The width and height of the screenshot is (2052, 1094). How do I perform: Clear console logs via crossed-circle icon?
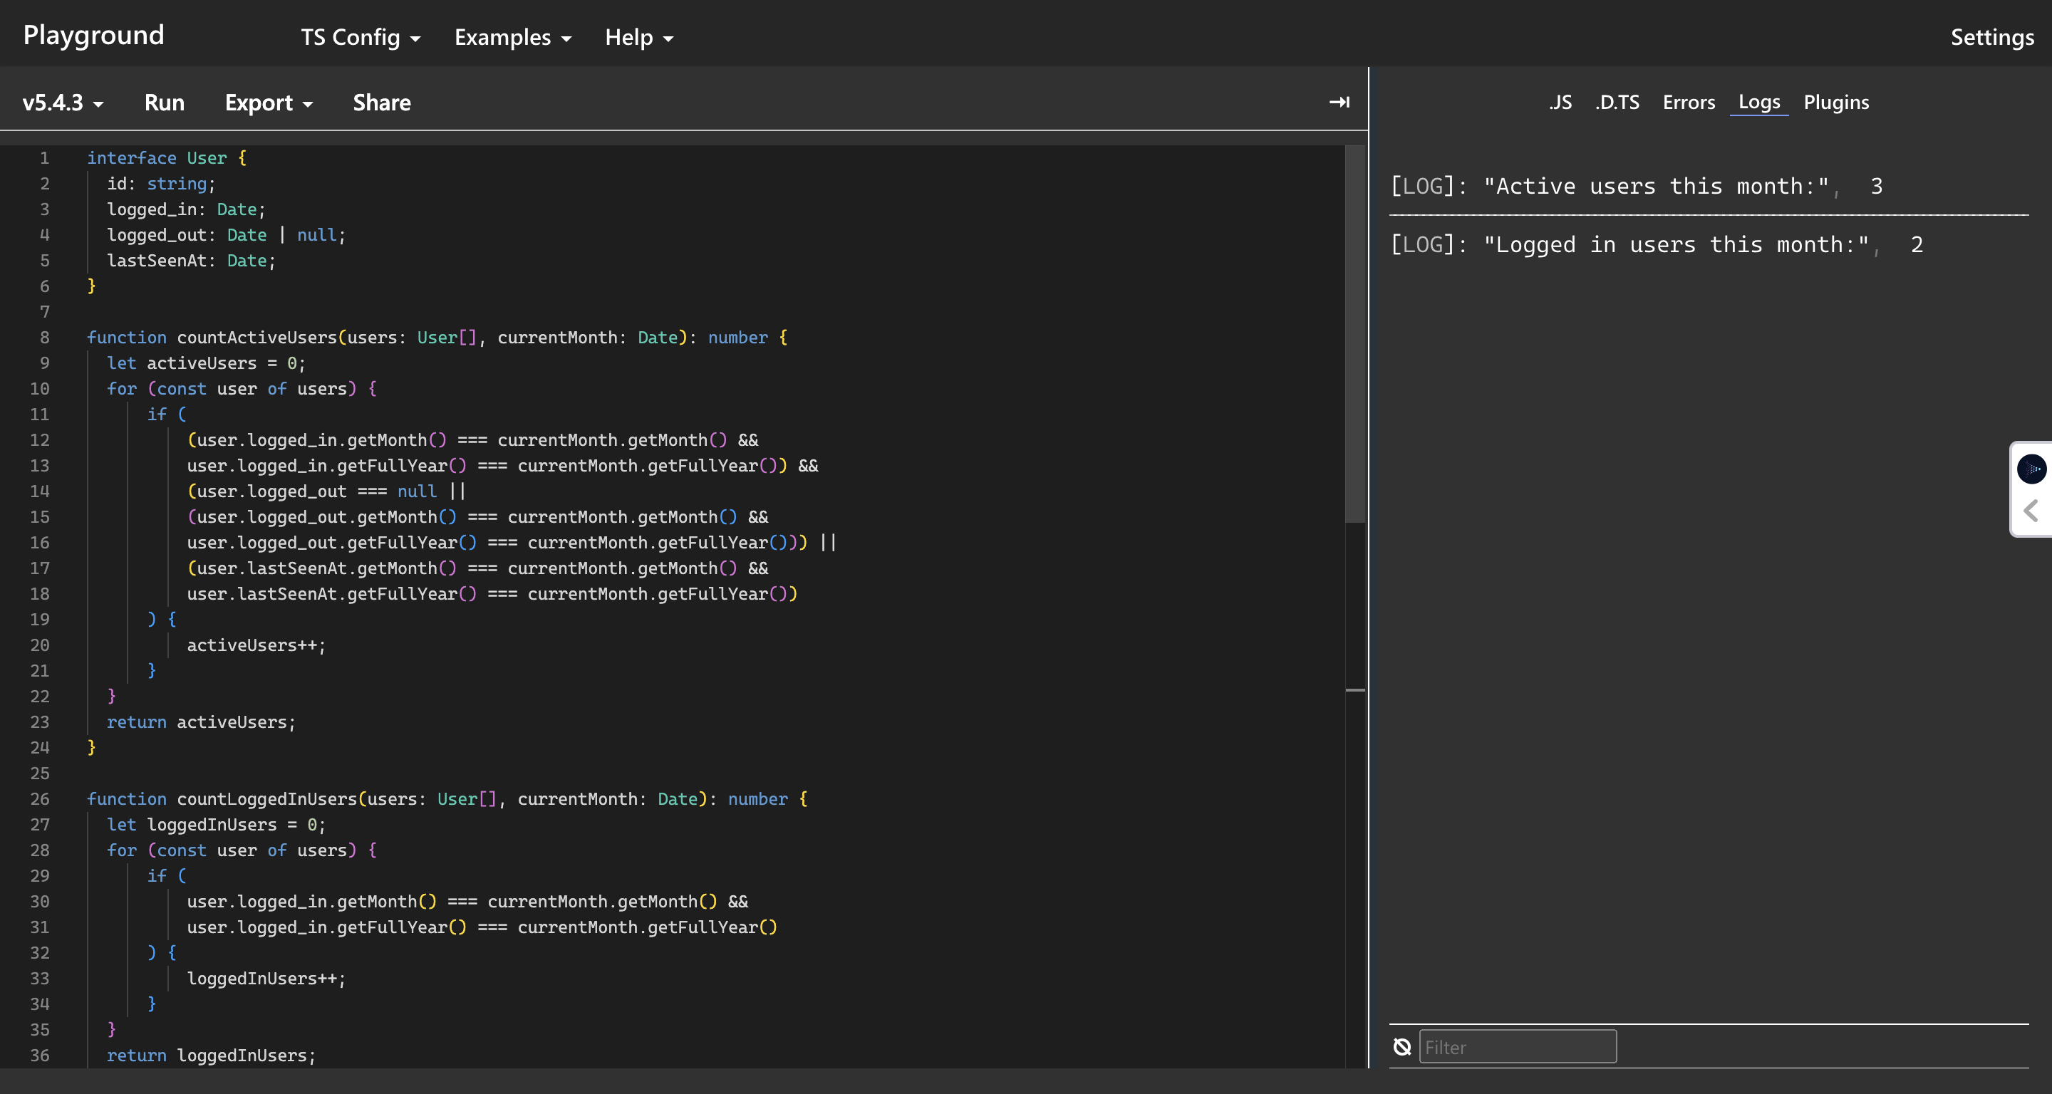tap(1402, 1047)
